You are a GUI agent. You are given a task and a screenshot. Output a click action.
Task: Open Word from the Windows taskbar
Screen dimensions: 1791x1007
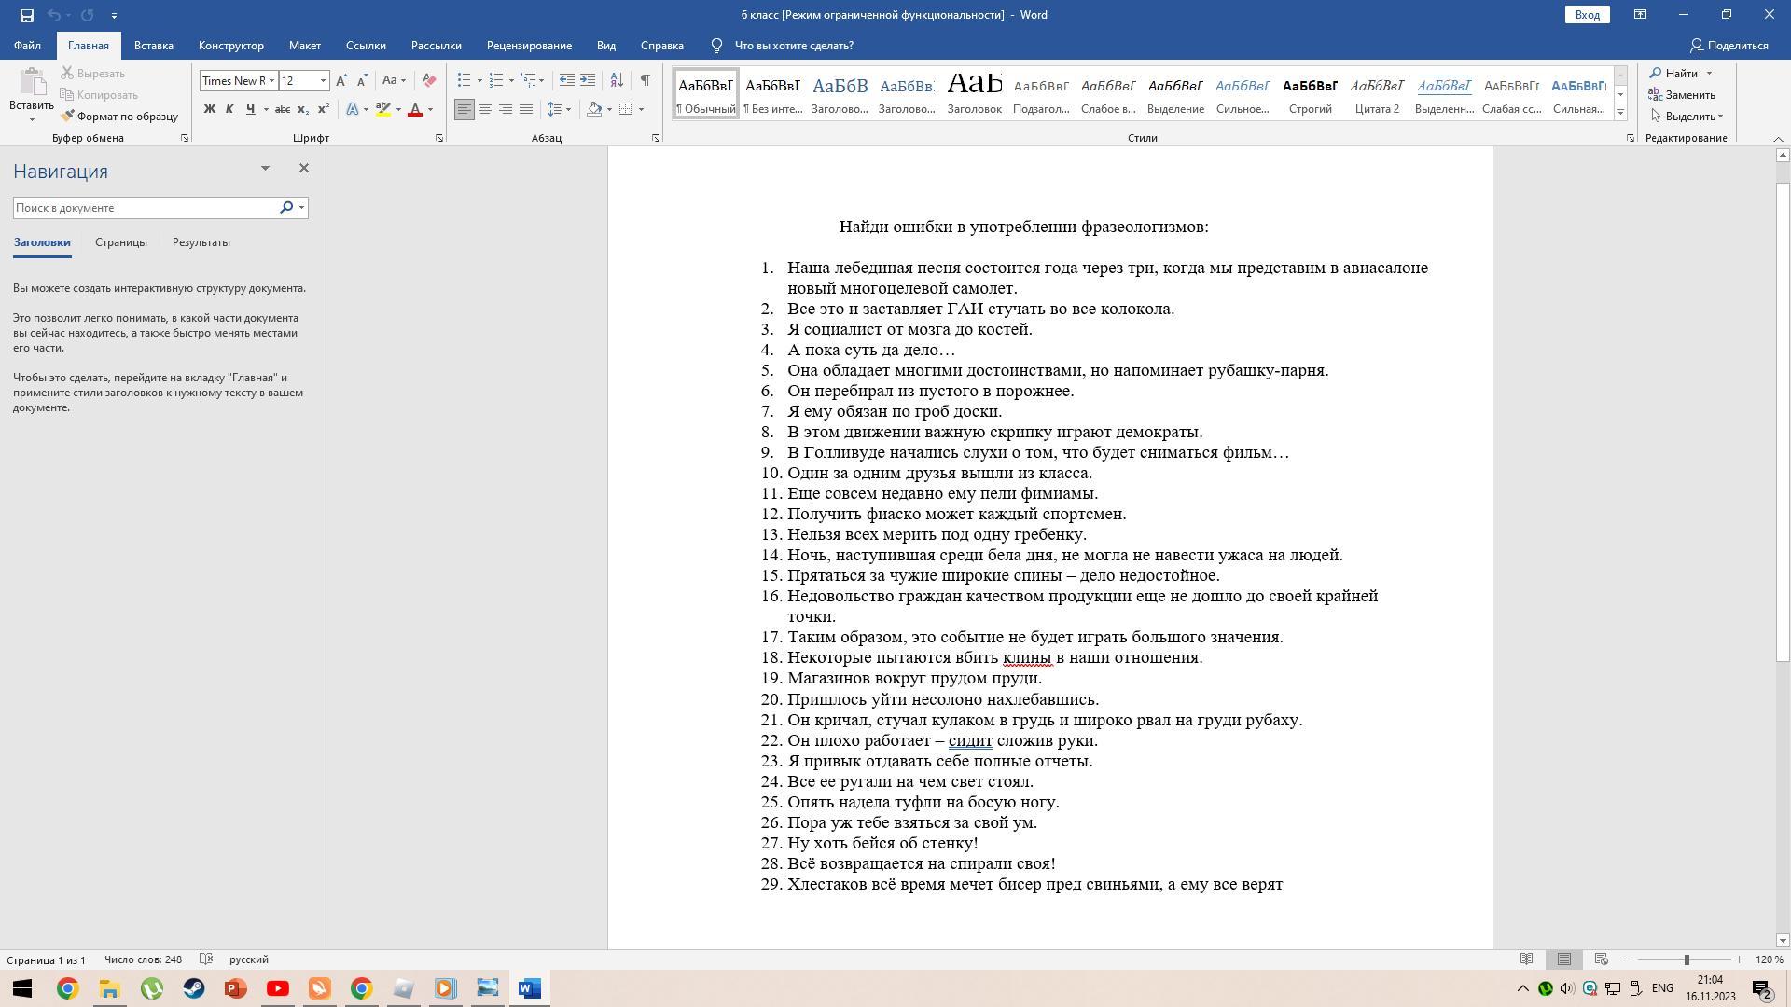pyautogui.click(x=529, y=988)
